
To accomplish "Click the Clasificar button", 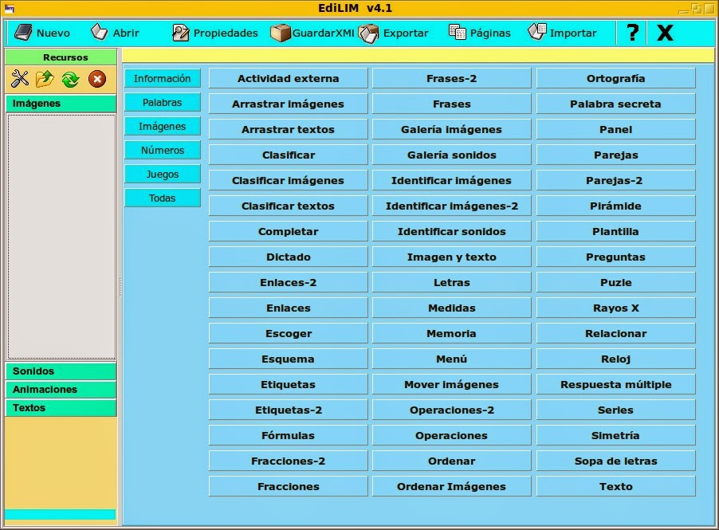I will point(288,155).
